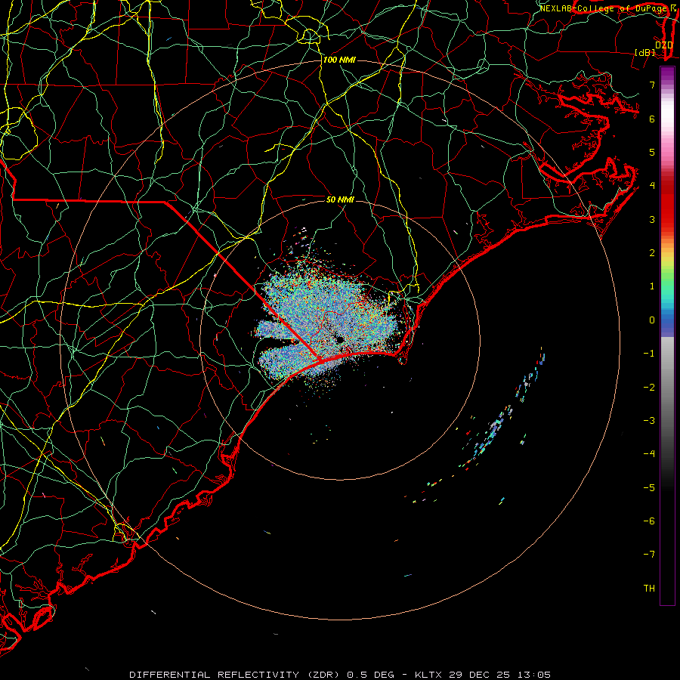This screenshot has height=680, width=680.
Task: Click the Differential Reflectivity (ZDR) caption
Action: pos(340,675)
